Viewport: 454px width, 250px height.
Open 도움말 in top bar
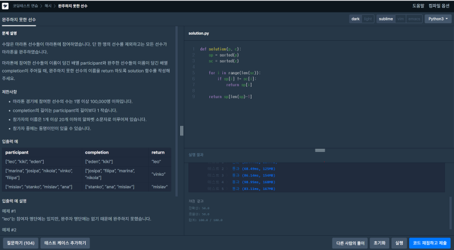[418, 6]
